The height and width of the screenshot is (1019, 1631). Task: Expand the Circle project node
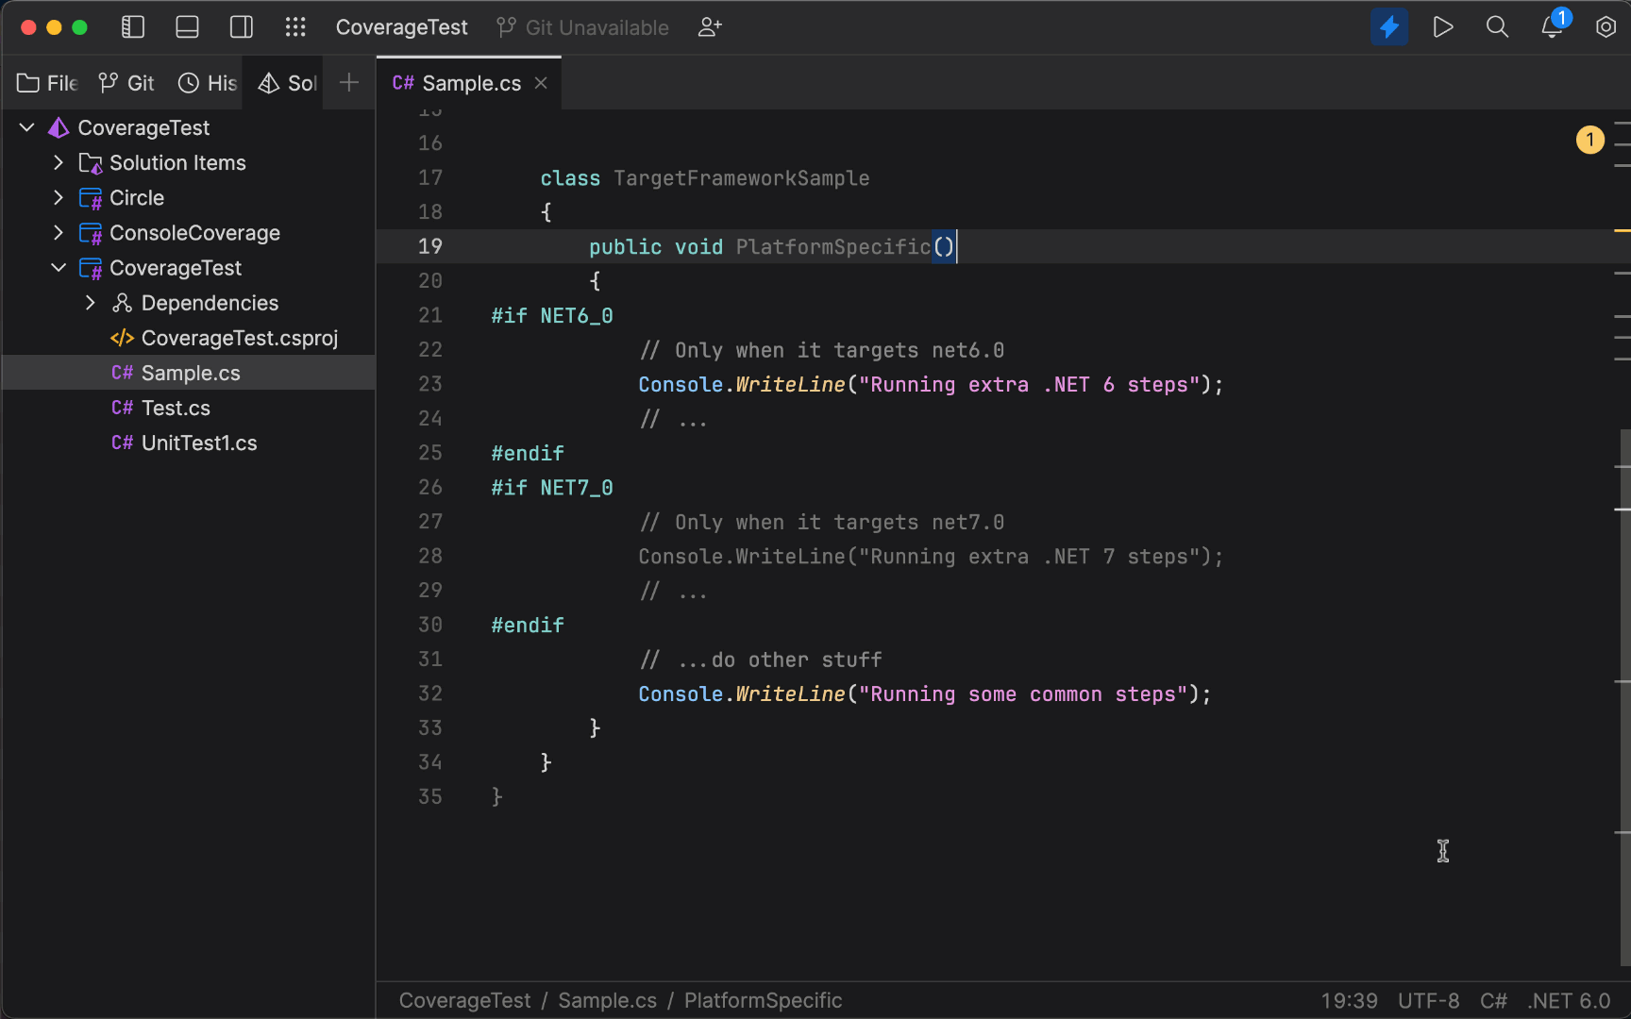pos(59,197)
